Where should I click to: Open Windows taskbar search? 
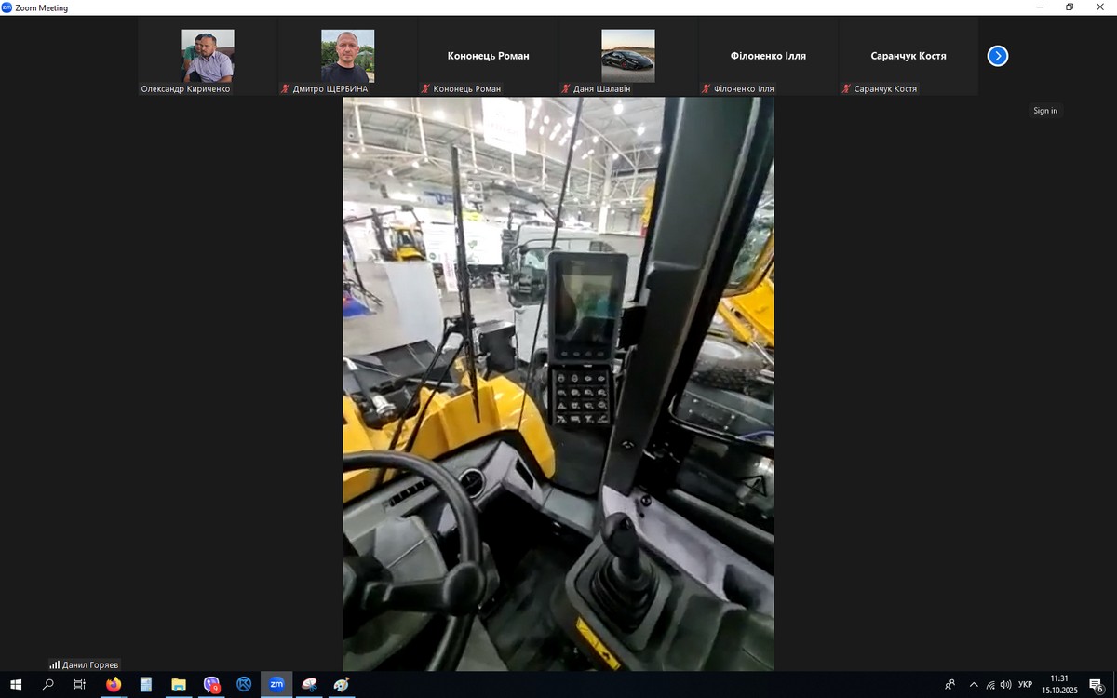tap(48, 684)
